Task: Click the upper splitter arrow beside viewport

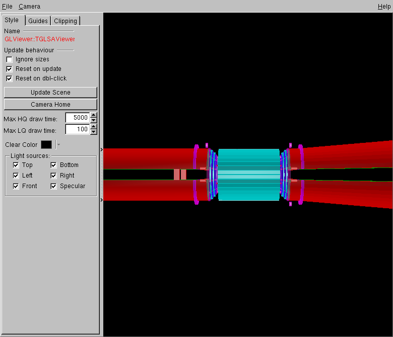Action: click(x=101, y=150)
